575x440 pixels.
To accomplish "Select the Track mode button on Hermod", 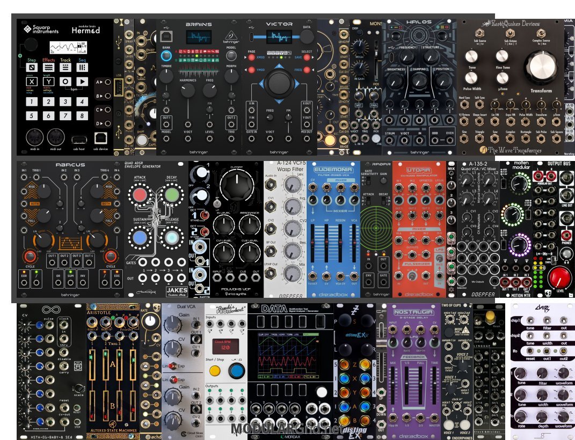I will pyautogui.click(x=65, y=67).
